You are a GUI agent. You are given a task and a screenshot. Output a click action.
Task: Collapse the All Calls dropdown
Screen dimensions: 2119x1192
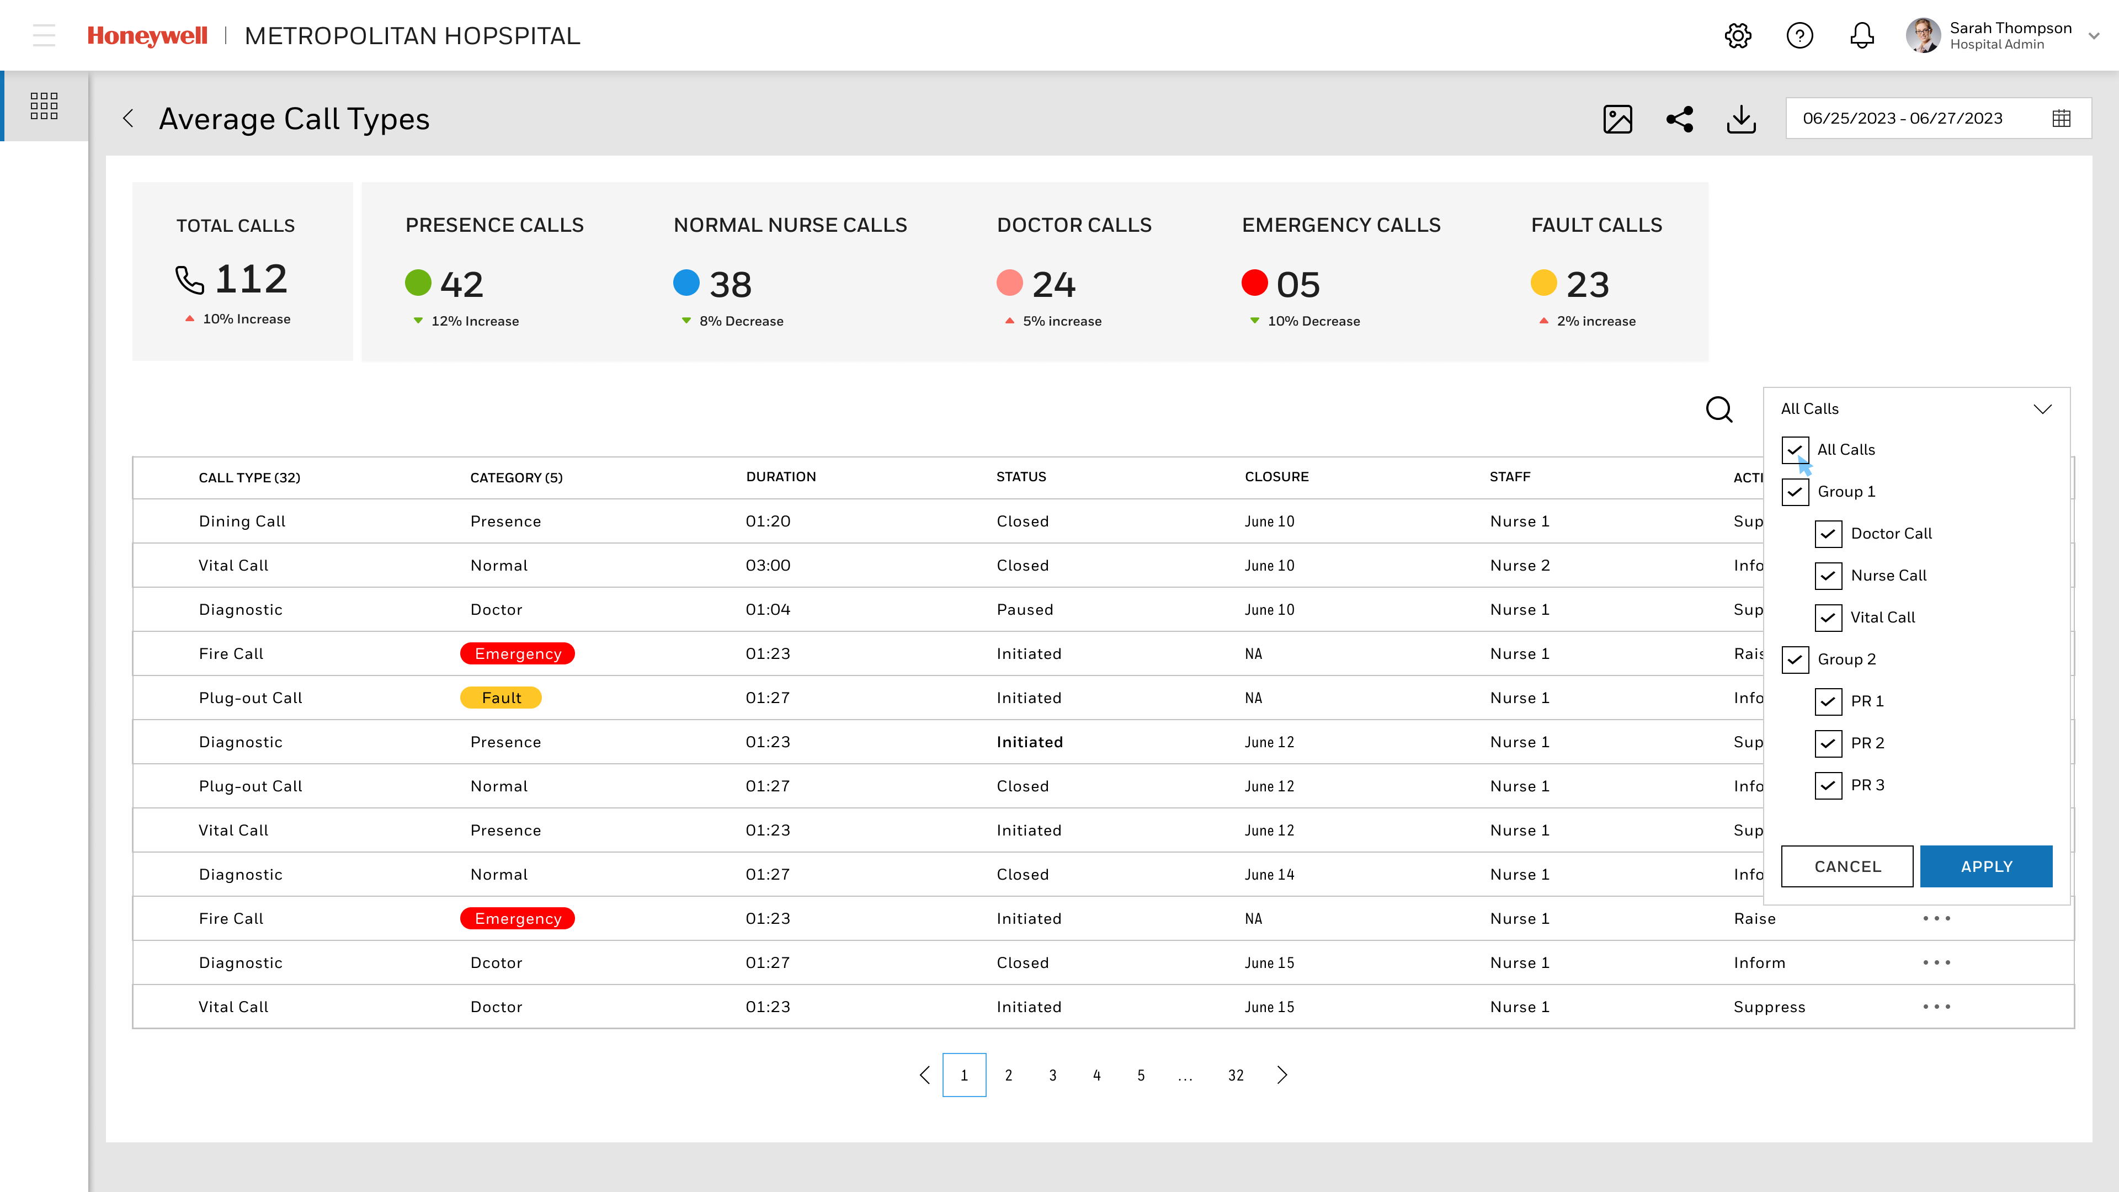2042,409
